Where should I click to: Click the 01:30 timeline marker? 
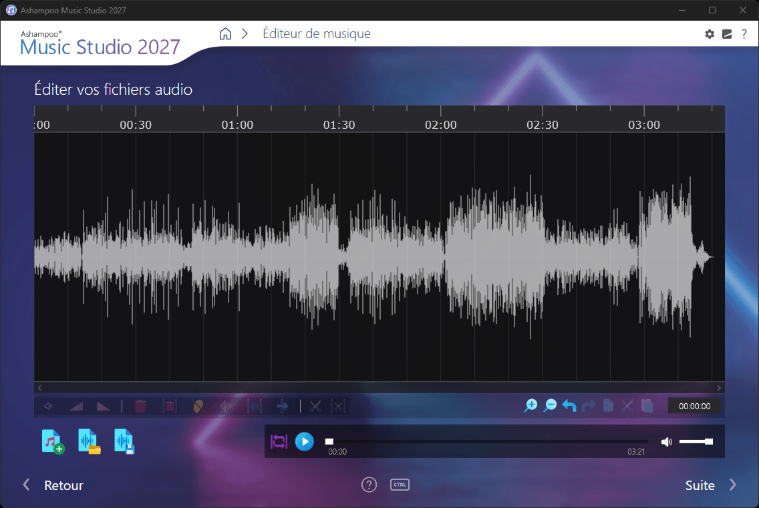tap(339, 125)
